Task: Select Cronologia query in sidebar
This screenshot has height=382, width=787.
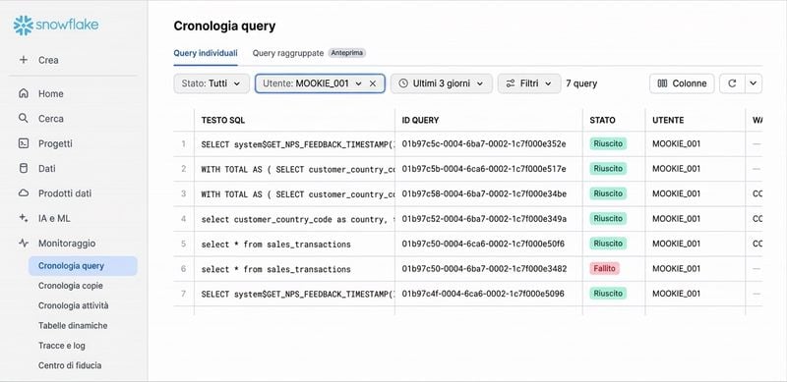Action: [83, 266]
